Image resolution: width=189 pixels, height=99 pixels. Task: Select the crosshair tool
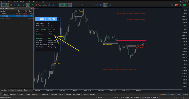[74, 5]
